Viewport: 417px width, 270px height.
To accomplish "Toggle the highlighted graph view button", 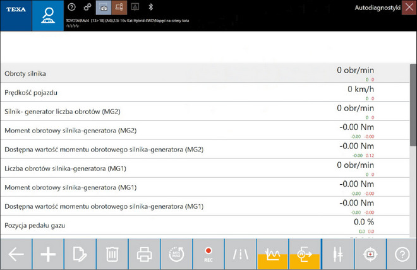I will (272, 254).
